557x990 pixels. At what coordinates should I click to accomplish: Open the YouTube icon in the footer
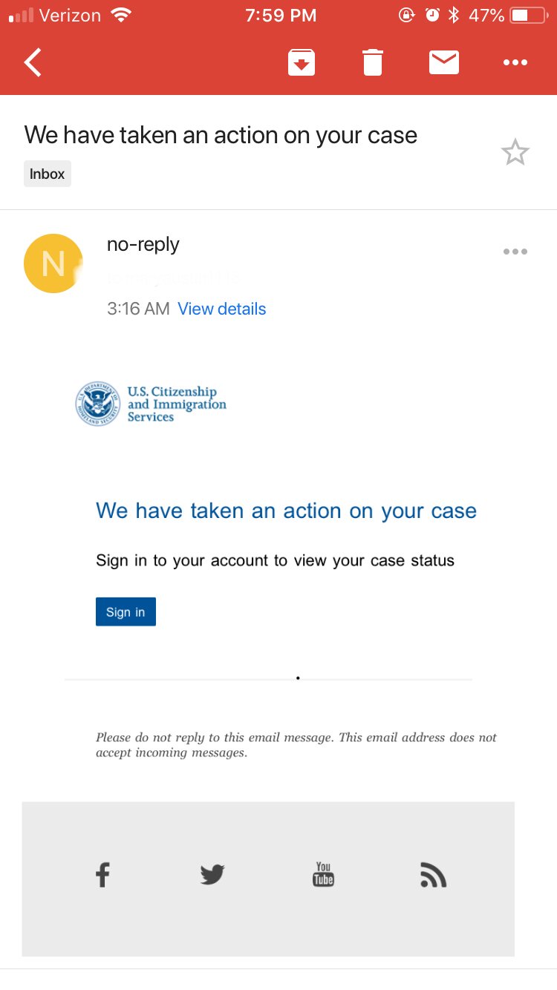(x=323, y=875)
